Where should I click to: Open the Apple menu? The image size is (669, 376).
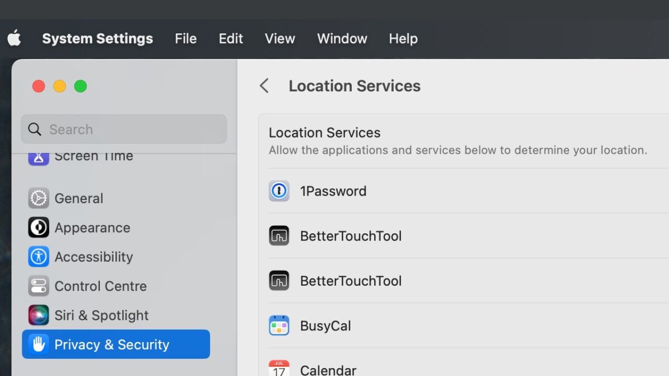[14, 38]
